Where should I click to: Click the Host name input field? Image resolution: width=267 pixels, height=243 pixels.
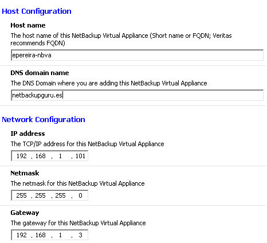coord(137,55)
